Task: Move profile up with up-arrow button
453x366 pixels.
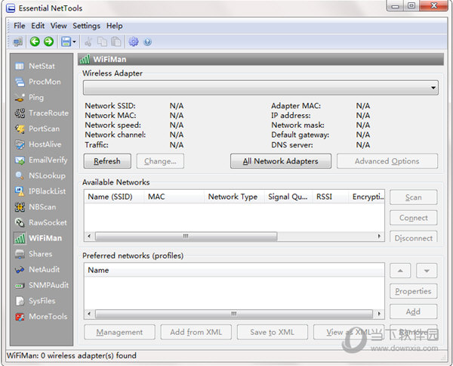Action: (x=400, y=271)
